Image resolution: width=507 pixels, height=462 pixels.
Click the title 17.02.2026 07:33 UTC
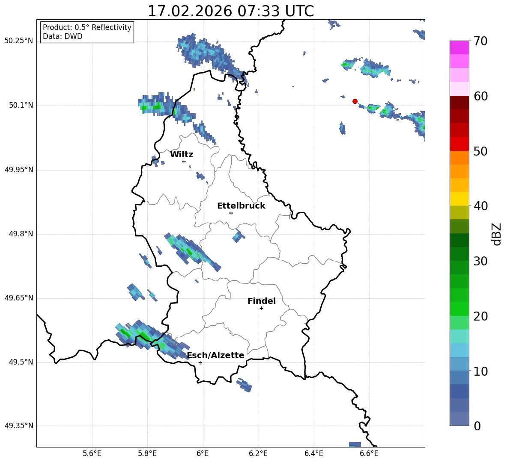point(230,11)
